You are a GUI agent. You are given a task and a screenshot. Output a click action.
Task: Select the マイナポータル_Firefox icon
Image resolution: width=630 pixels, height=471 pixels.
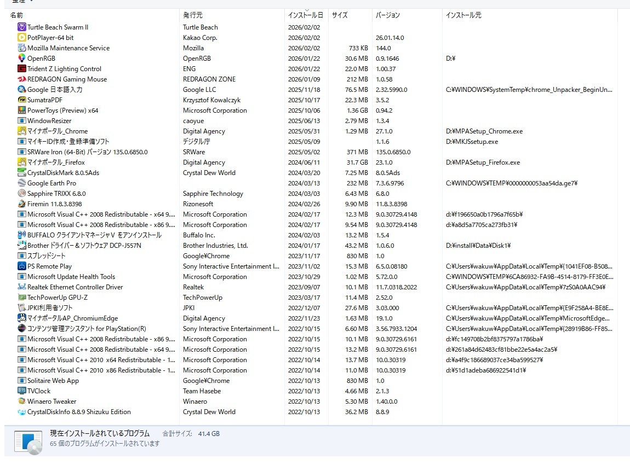22,162
